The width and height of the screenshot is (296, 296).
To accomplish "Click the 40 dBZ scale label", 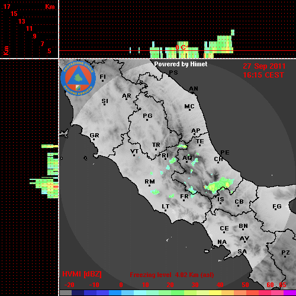I will 220,285.
